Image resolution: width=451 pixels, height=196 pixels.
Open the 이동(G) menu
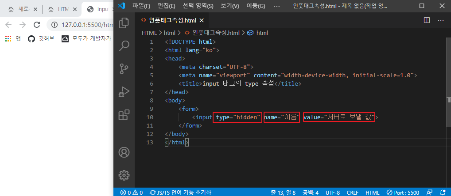pos(256,6)
